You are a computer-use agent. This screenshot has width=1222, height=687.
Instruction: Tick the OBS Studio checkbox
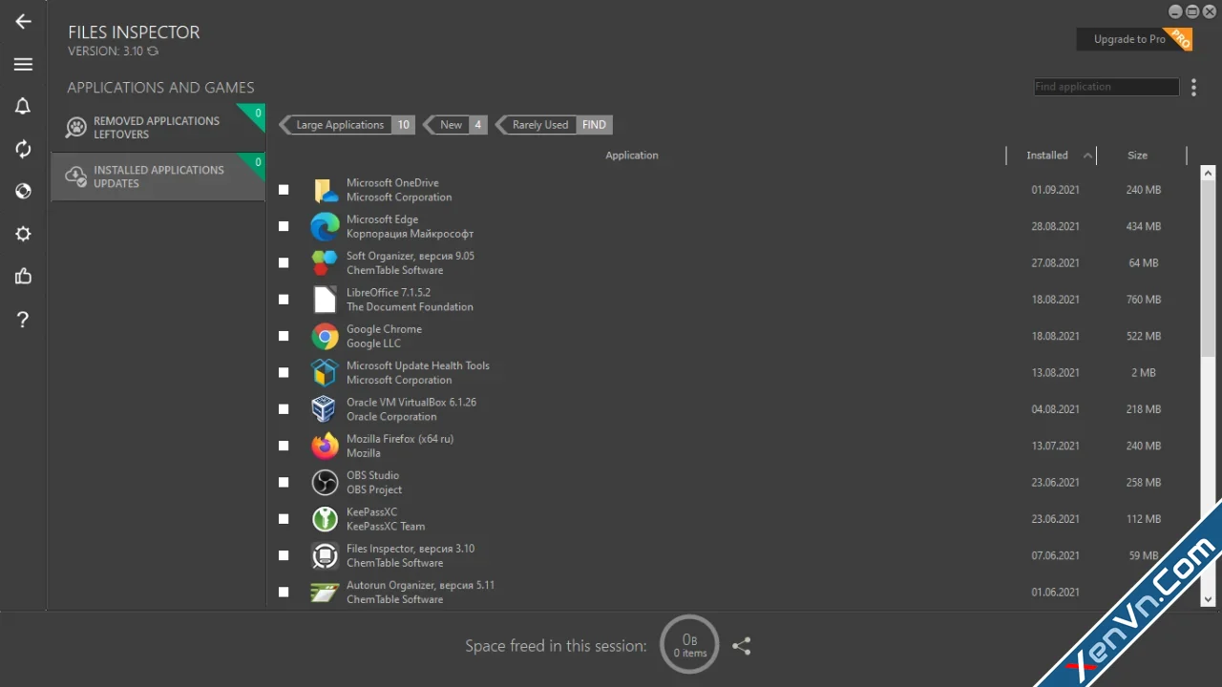click(x=284, y=482)
